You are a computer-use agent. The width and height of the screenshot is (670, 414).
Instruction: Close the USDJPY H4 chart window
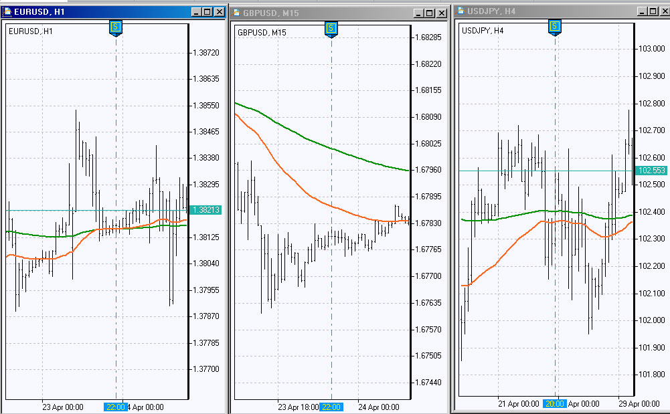click(x=663, y=11)
